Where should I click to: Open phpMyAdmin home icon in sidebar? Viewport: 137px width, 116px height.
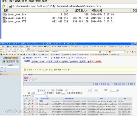(x=4, y=62)
